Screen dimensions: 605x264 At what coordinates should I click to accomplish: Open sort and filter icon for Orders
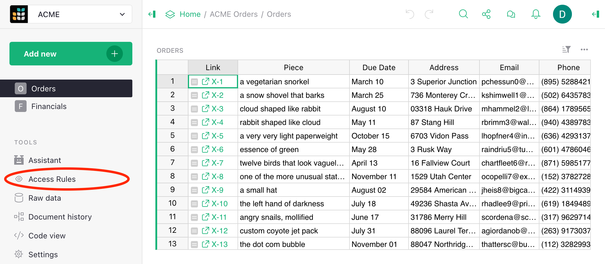(566, 49)
